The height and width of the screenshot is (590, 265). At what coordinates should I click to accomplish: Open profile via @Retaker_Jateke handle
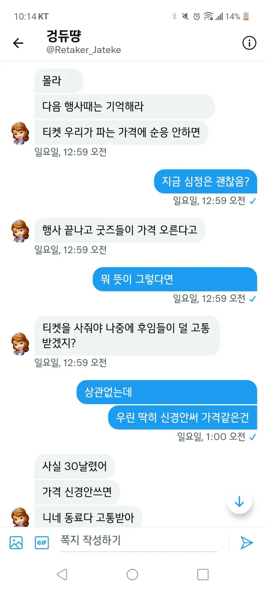tap(84, 50)
